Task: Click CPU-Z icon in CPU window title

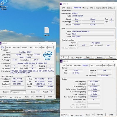Action: pyautogui.click(x=1, y=43)
